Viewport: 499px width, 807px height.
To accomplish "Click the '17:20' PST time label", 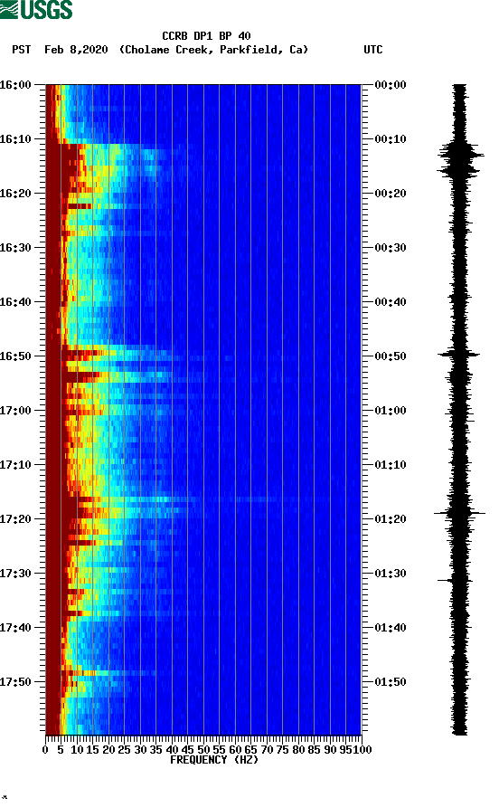I will click(x=15, y=518).
